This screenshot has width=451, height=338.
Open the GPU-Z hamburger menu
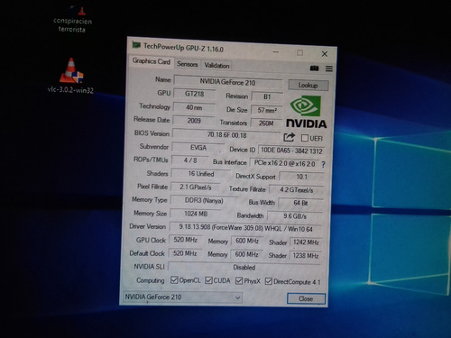pos(329,69)
